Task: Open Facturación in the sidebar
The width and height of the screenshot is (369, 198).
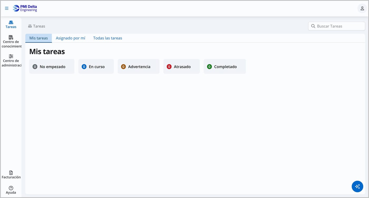Action: (11, 175)
